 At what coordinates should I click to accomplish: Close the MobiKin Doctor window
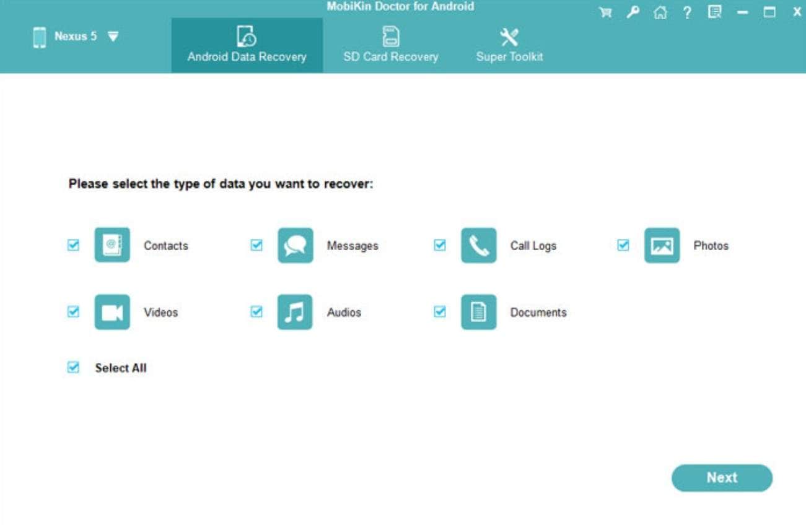(797, 12)
